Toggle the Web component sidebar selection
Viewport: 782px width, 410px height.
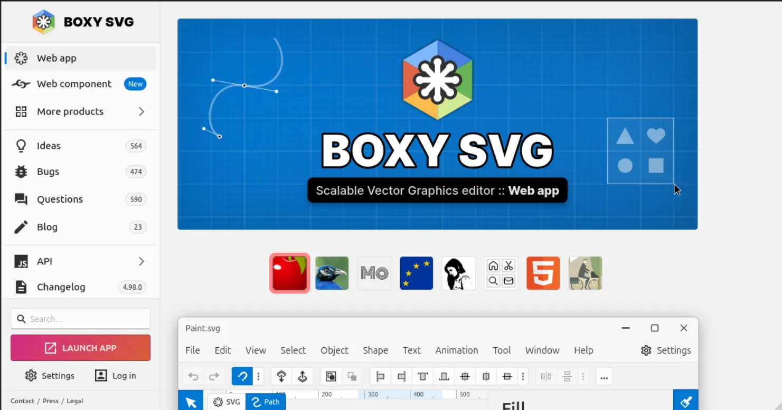(x=74, y=83)
